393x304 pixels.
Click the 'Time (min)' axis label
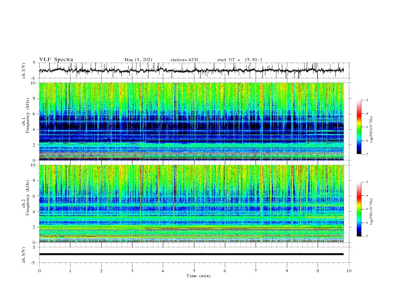pos(198,276)
